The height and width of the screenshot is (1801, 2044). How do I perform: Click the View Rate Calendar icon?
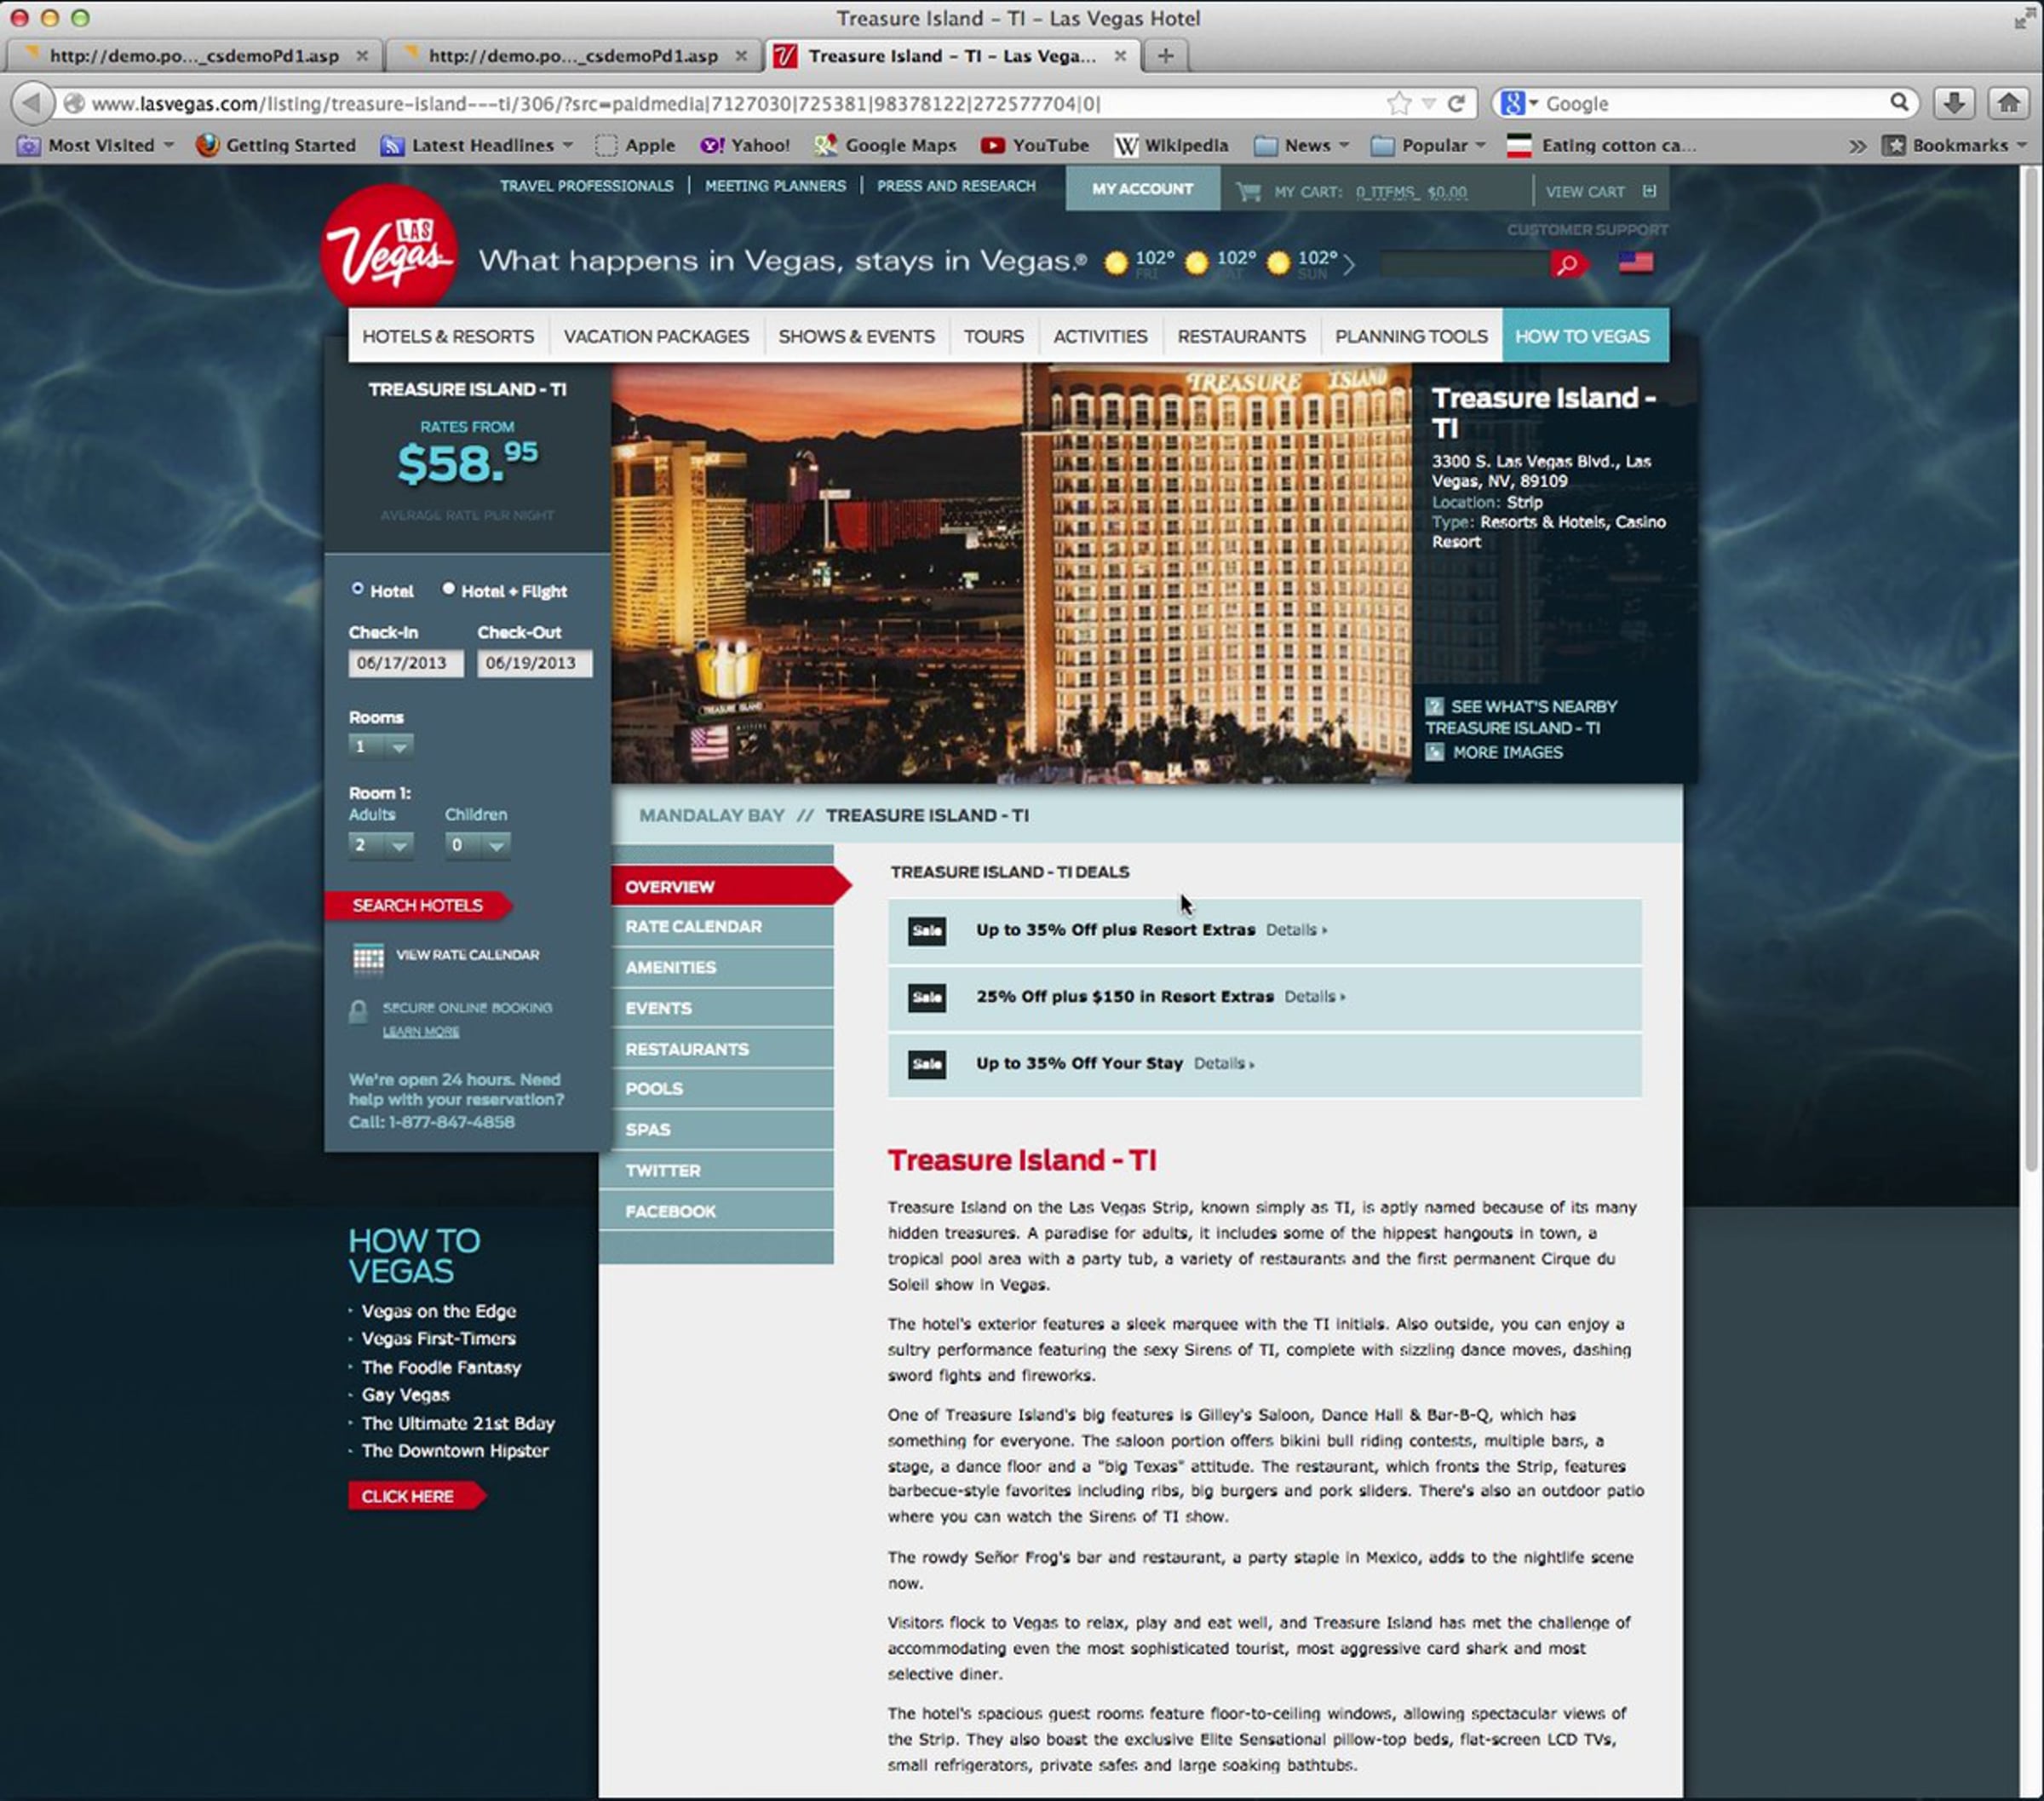click(x=368, y=958)
